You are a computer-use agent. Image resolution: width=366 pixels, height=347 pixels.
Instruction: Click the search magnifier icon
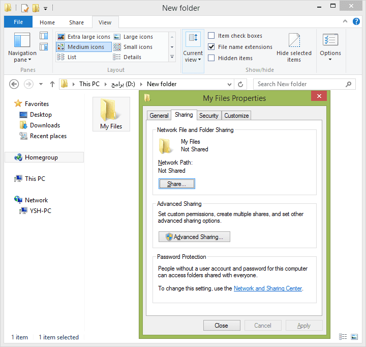(349, 84)
